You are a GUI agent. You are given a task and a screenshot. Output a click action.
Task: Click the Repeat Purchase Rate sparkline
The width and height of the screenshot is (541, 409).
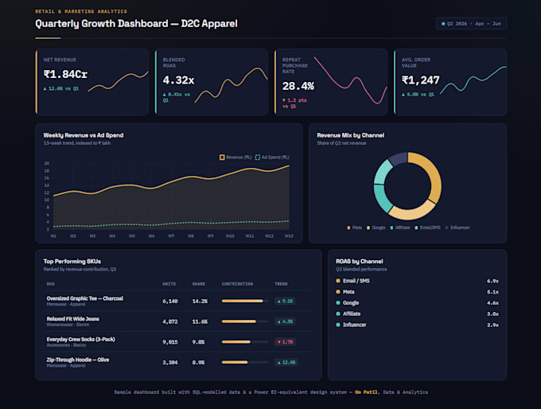(350, 80)
